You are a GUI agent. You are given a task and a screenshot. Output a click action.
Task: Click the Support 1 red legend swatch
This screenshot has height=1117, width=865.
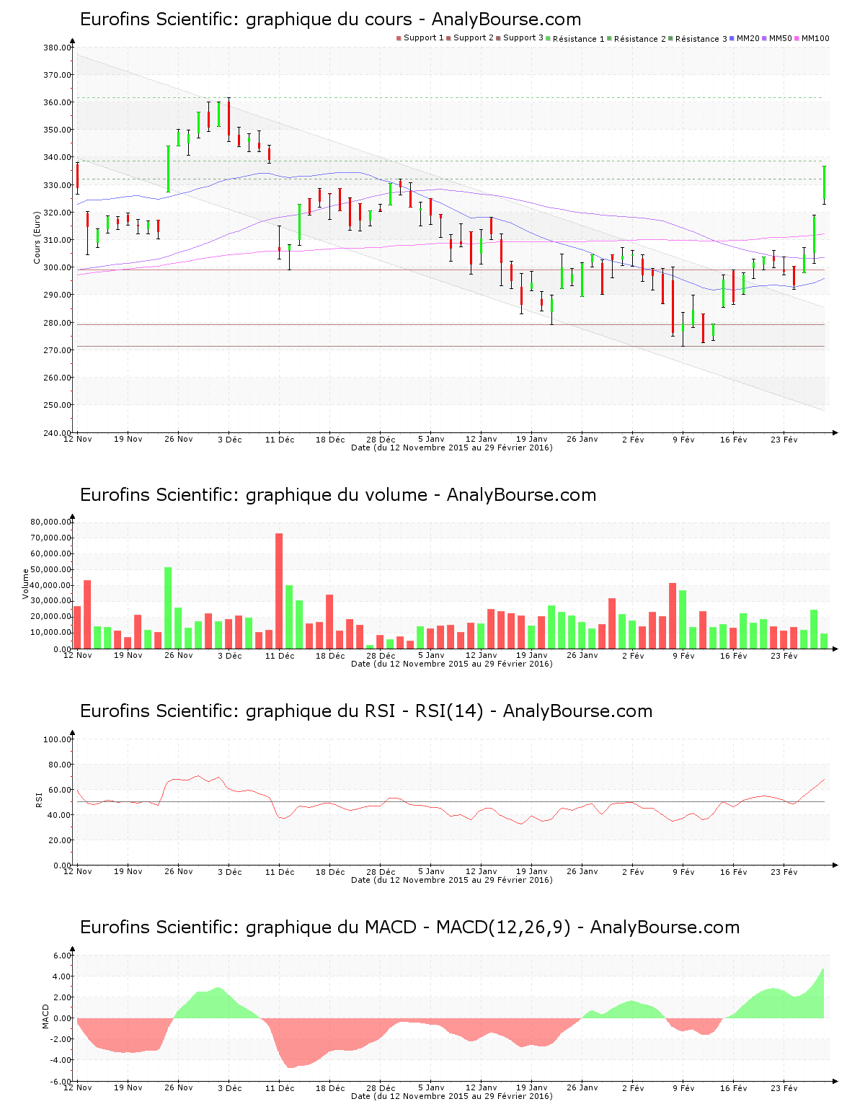(399, 38)
